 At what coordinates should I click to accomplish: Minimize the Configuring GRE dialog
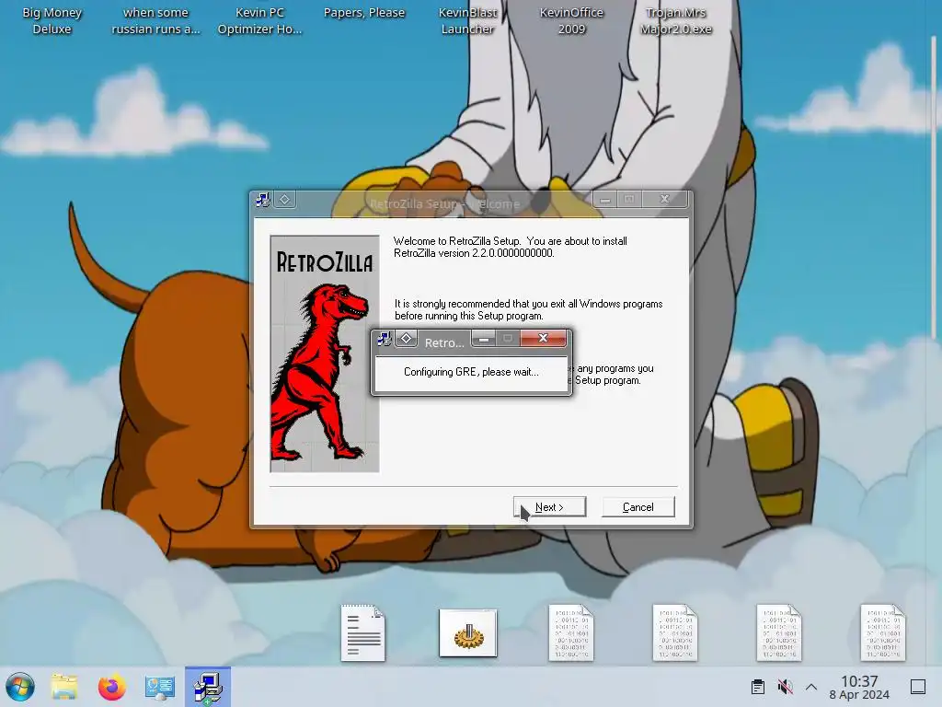(x=484, y=339)
